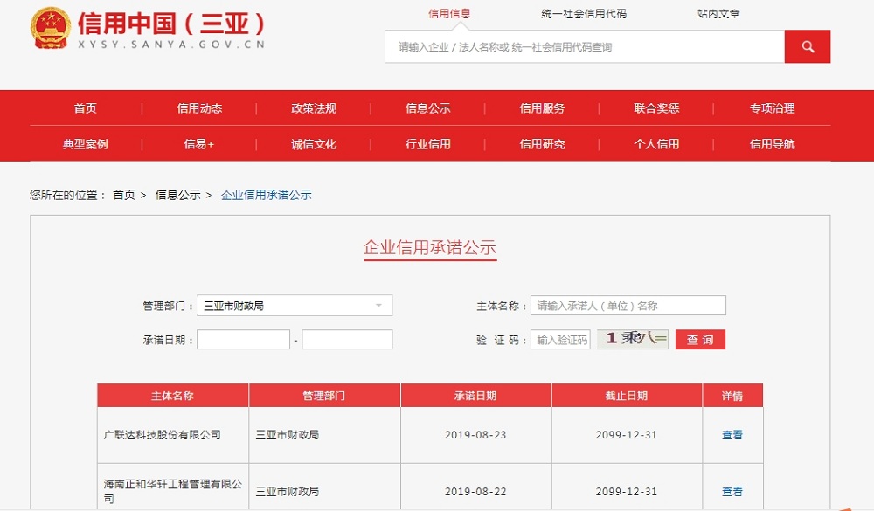
Task: Open 首页 in the navigation bar
Action: 86,108
